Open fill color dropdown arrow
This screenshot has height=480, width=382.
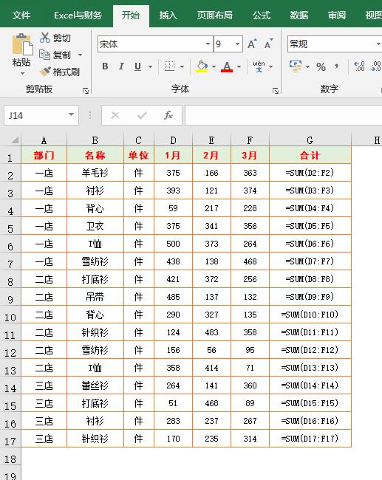pos(214,66)
